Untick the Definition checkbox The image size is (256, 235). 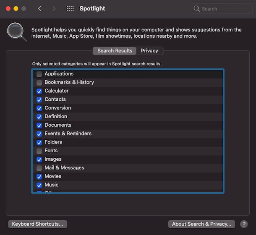click(39, 117)
